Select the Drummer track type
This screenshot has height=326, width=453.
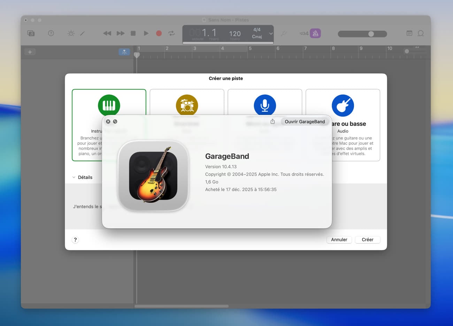pyautogui.click(x=187, y=105)
